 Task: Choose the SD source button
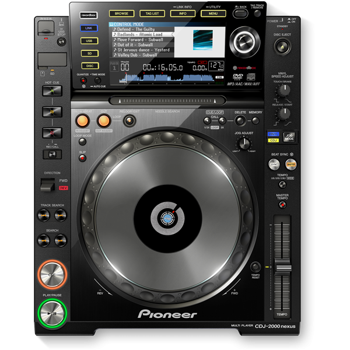point(90,54)
